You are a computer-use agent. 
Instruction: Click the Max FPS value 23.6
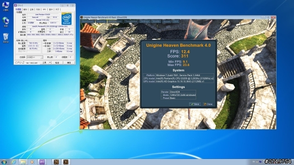tap(186, 65)
